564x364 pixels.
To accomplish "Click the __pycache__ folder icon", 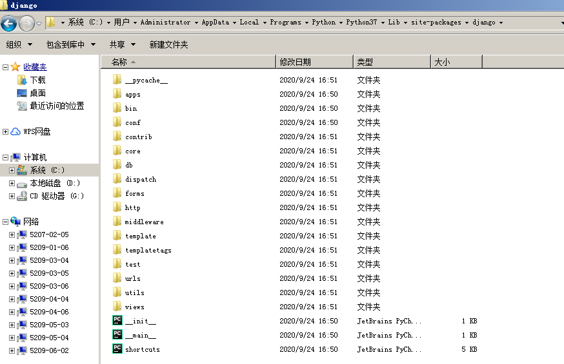I will coord(117,80).
